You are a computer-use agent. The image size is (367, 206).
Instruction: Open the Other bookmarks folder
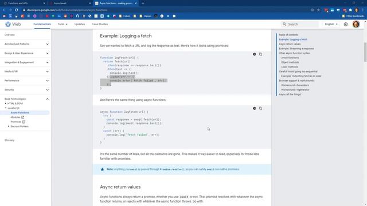point(353,16)
